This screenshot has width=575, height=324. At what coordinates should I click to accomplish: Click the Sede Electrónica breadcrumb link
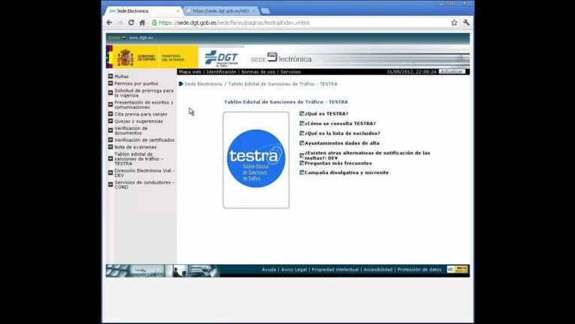(x=203, y=84)
